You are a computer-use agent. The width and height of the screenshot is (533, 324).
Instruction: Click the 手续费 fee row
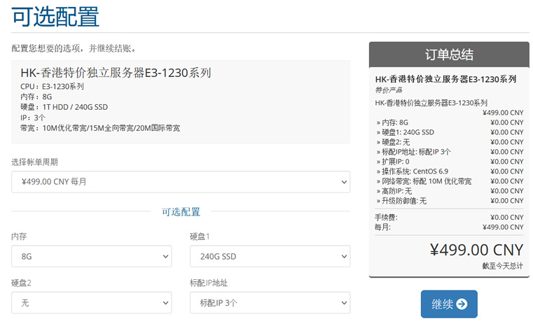pos(449,218)
